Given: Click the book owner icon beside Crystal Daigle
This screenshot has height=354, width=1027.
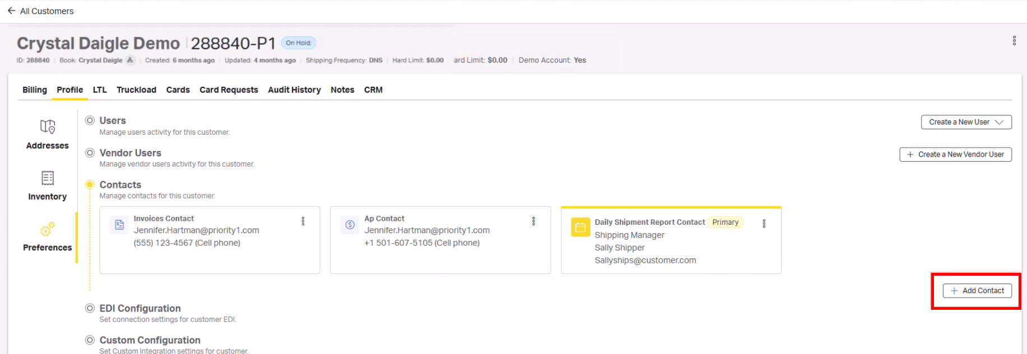Looking at the screenshot, I should click(x=130, y=60).
